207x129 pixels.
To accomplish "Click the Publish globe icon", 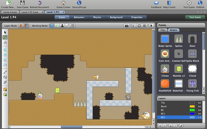I will [200, 3].
